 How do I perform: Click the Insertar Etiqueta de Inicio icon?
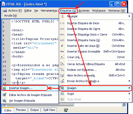pyautogui.click(x=62, y=23)
